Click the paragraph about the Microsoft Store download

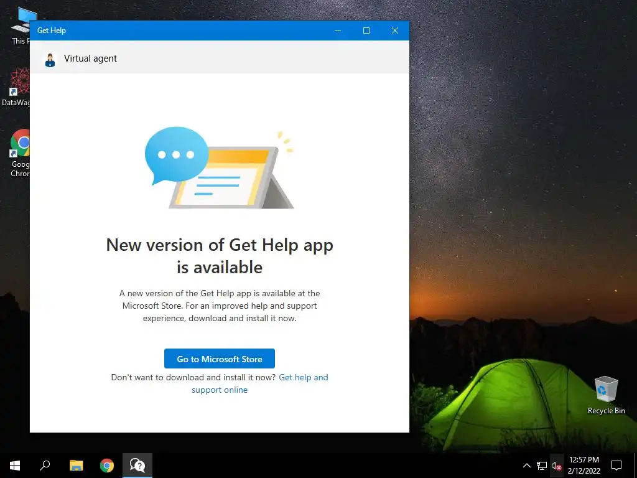point(220,306)
